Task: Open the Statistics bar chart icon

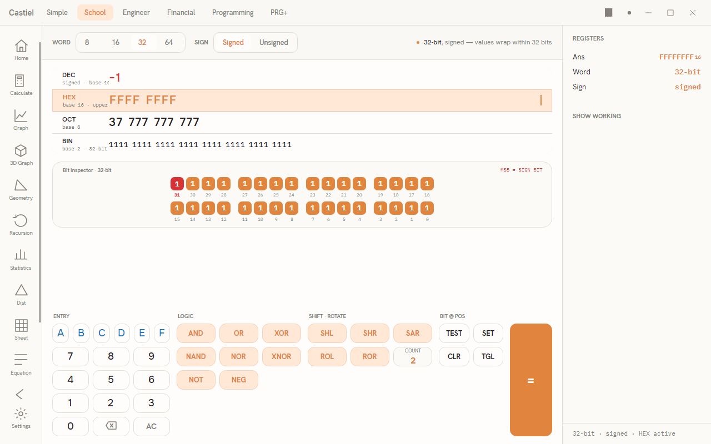Action: pyautogui.click(x=21, y=255)
